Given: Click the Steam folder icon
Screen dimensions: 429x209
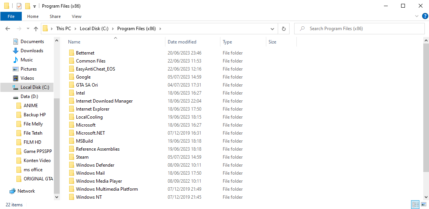Looking at the screenshot, I should tap(71, 157).
